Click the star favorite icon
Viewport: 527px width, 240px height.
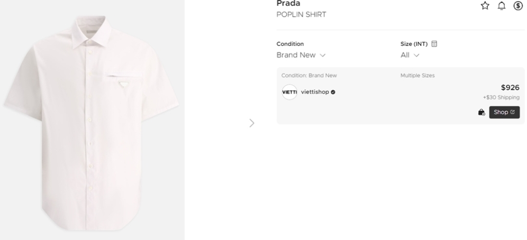coord(485,5)
